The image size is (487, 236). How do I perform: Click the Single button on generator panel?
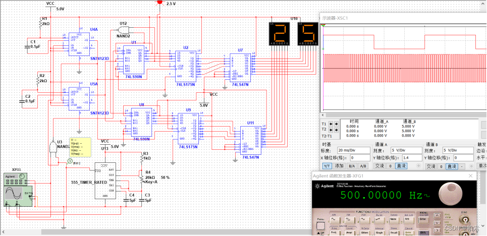(x=380, y=232)
